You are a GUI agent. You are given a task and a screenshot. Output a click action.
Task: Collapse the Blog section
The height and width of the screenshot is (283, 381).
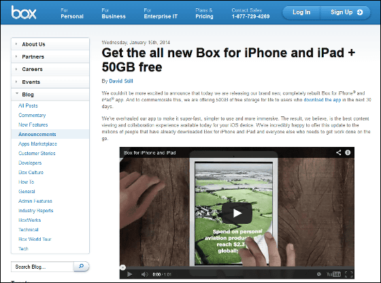tap(50, 95)
